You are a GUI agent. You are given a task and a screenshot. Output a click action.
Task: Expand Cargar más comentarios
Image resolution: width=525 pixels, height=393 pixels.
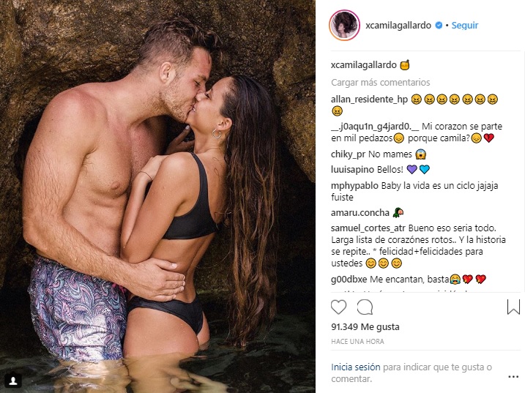click(x=380, y=83)
